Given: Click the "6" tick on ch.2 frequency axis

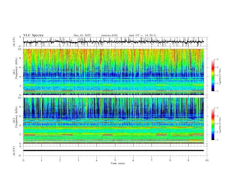Looking at the screenshot, I should (x=21, y=116).
